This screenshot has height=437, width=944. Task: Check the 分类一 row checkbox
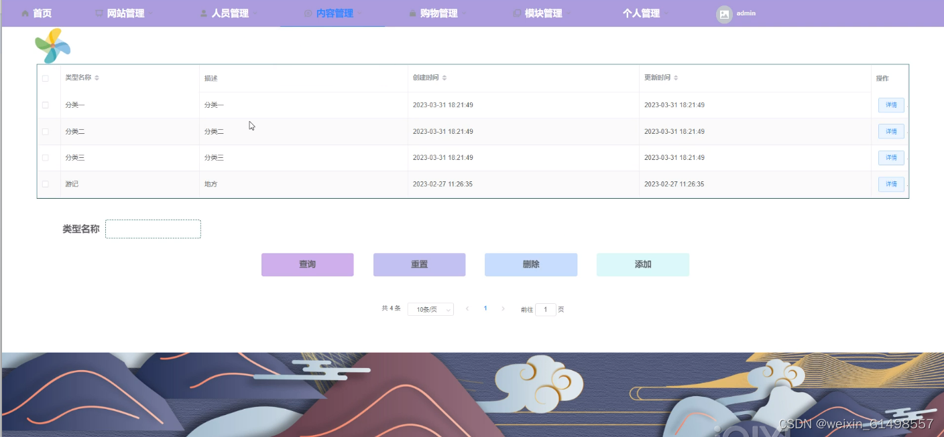[46, 105]
